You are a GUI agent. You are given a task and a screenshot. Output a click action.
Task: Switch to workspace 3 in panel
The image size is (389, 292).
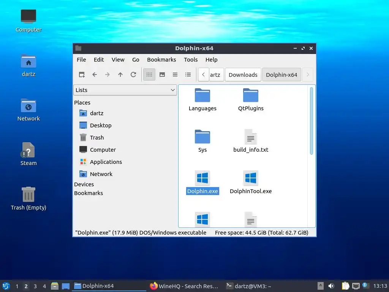[x=35, y=286]
